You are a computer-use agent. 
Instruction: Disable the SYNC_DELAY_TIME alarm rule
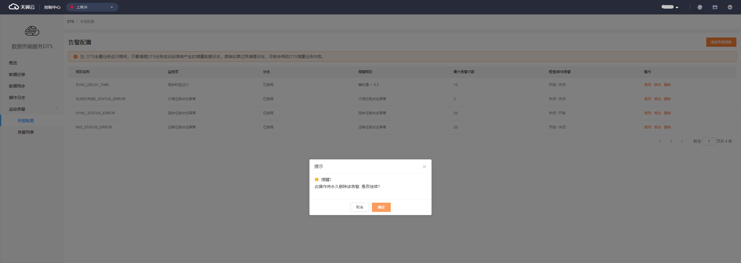[x=647, y=85]
